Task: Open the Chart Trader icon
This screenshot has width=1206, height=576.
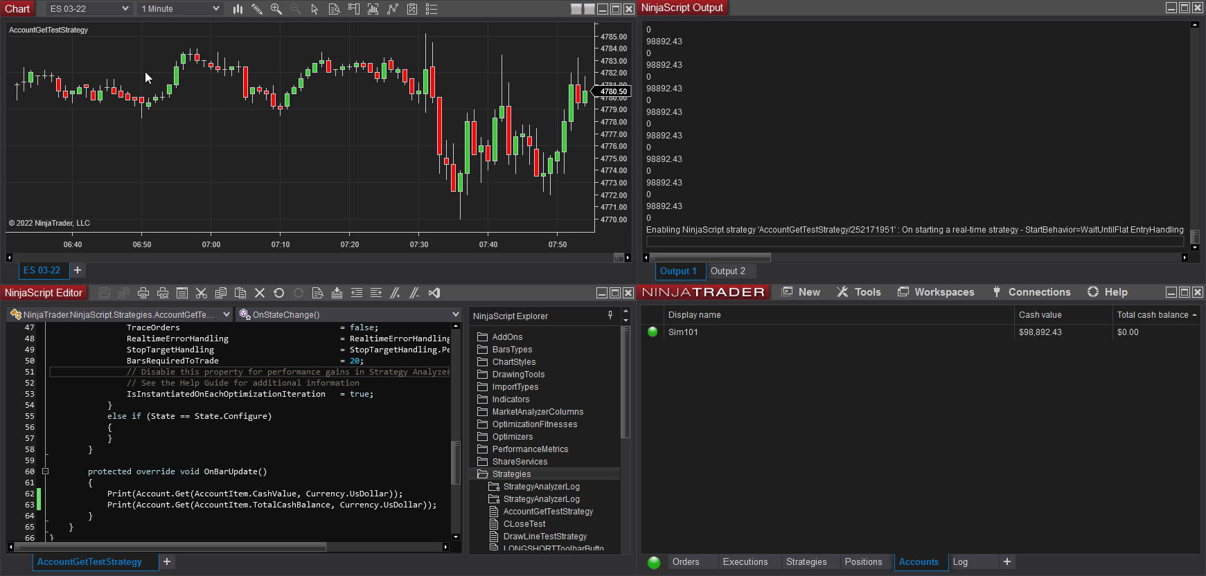Action: tap(354, 9)
